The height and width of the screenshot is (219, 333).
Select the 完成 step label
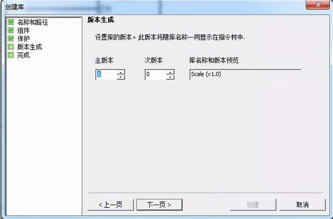pyautogui.click(x=23, y=55)
